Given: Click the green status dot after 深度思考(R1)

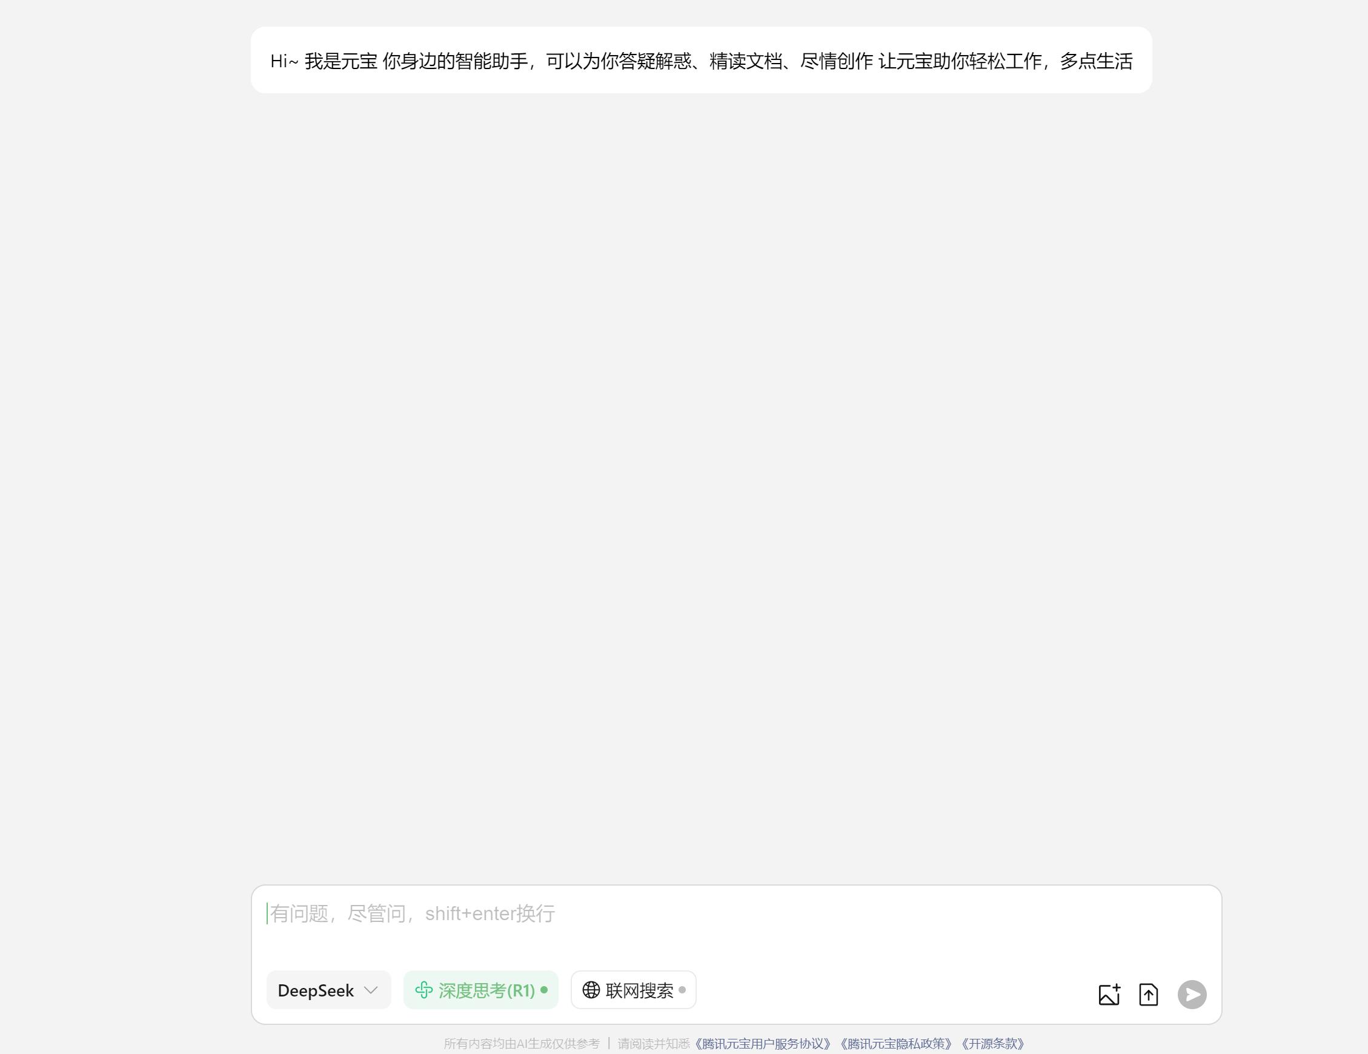Looking at the screenshot, I should (x=543, y=990).
